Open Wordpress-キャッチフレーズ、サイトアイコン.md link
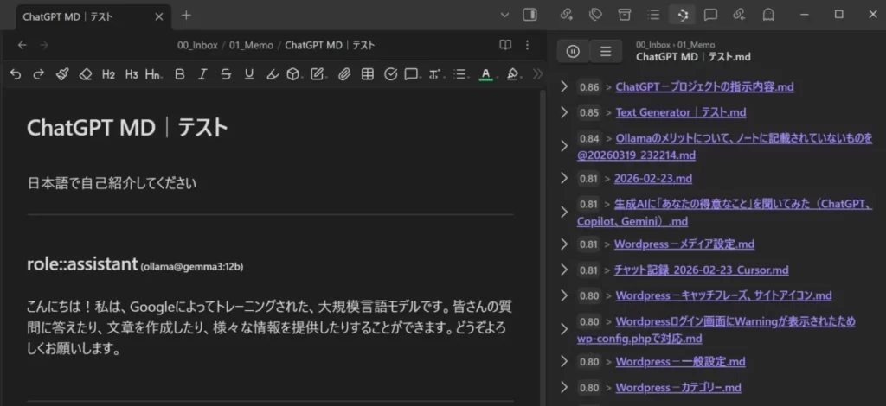 (x=723, y=295)
